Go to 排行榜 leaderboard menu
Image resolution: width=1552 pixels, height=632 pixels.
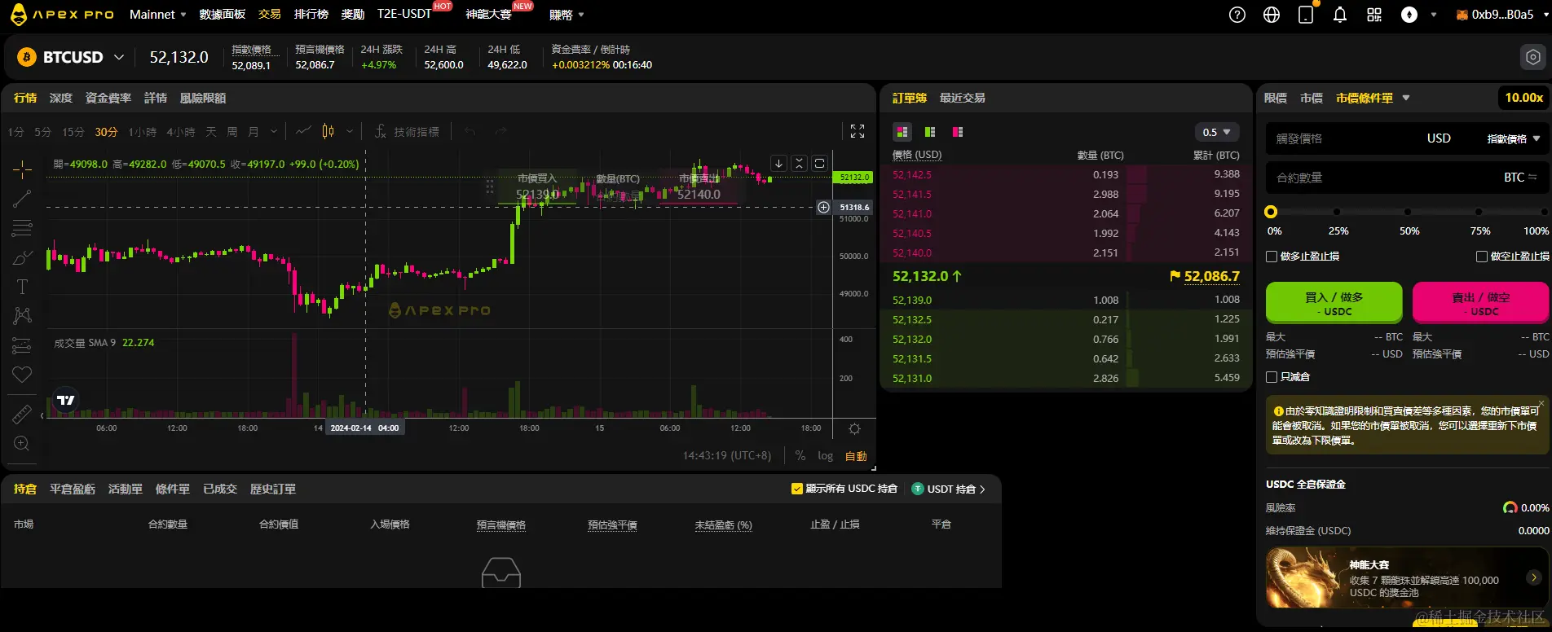[x=311, y=15]
